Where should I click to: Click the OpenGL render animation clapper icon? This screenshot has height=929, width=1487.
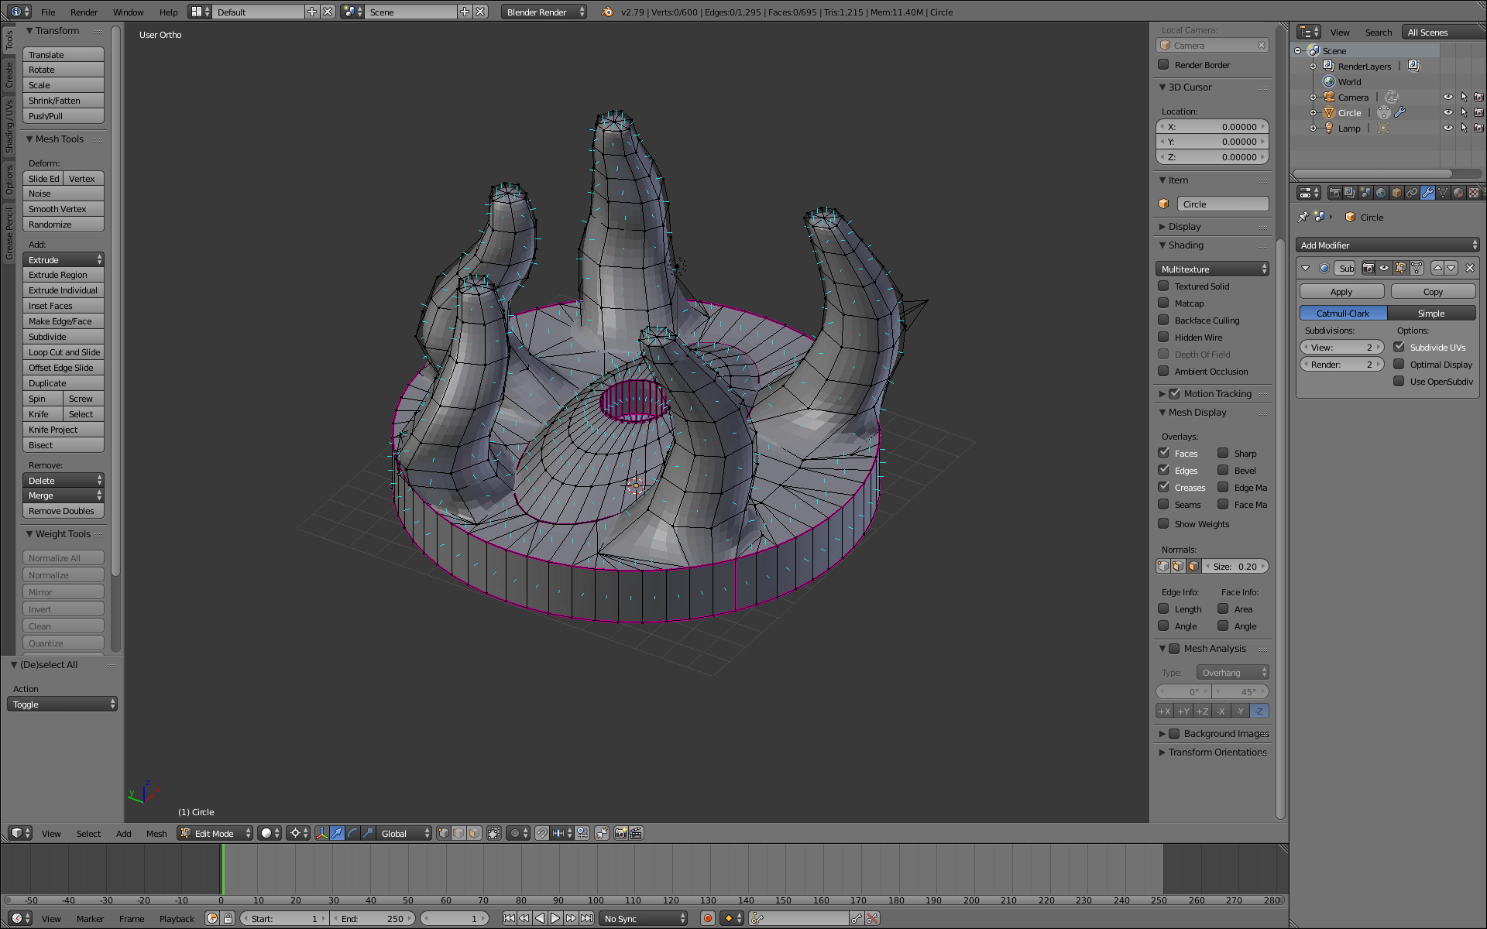636,833
